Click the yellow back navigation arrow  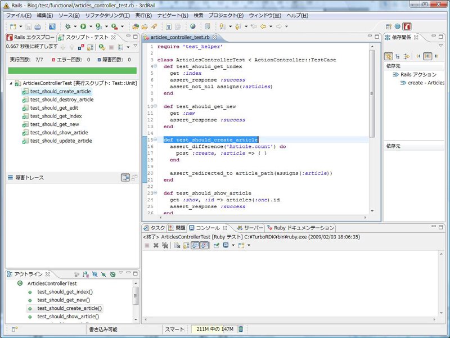263,26
